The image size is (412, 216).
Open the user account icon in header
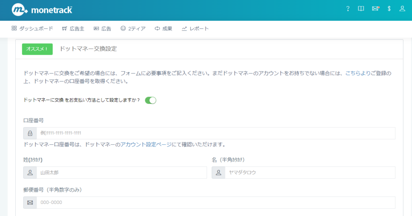pos(402,9)
